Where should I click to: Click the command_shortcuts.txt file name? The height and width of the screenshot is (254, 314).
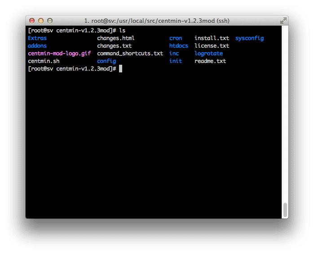pos(130,53)
